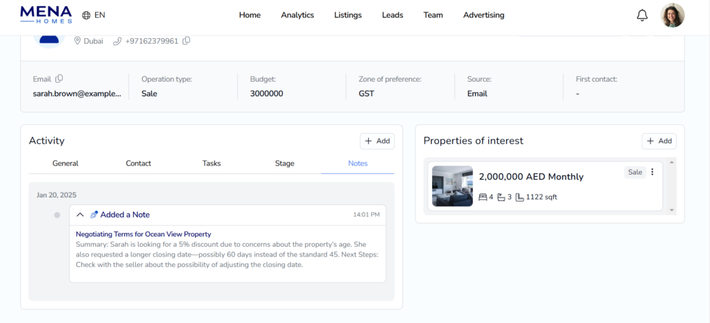This screenshot has height=323, width=710.
Task: Navigate to the Leads section
Action: click(x=392, y=15)
